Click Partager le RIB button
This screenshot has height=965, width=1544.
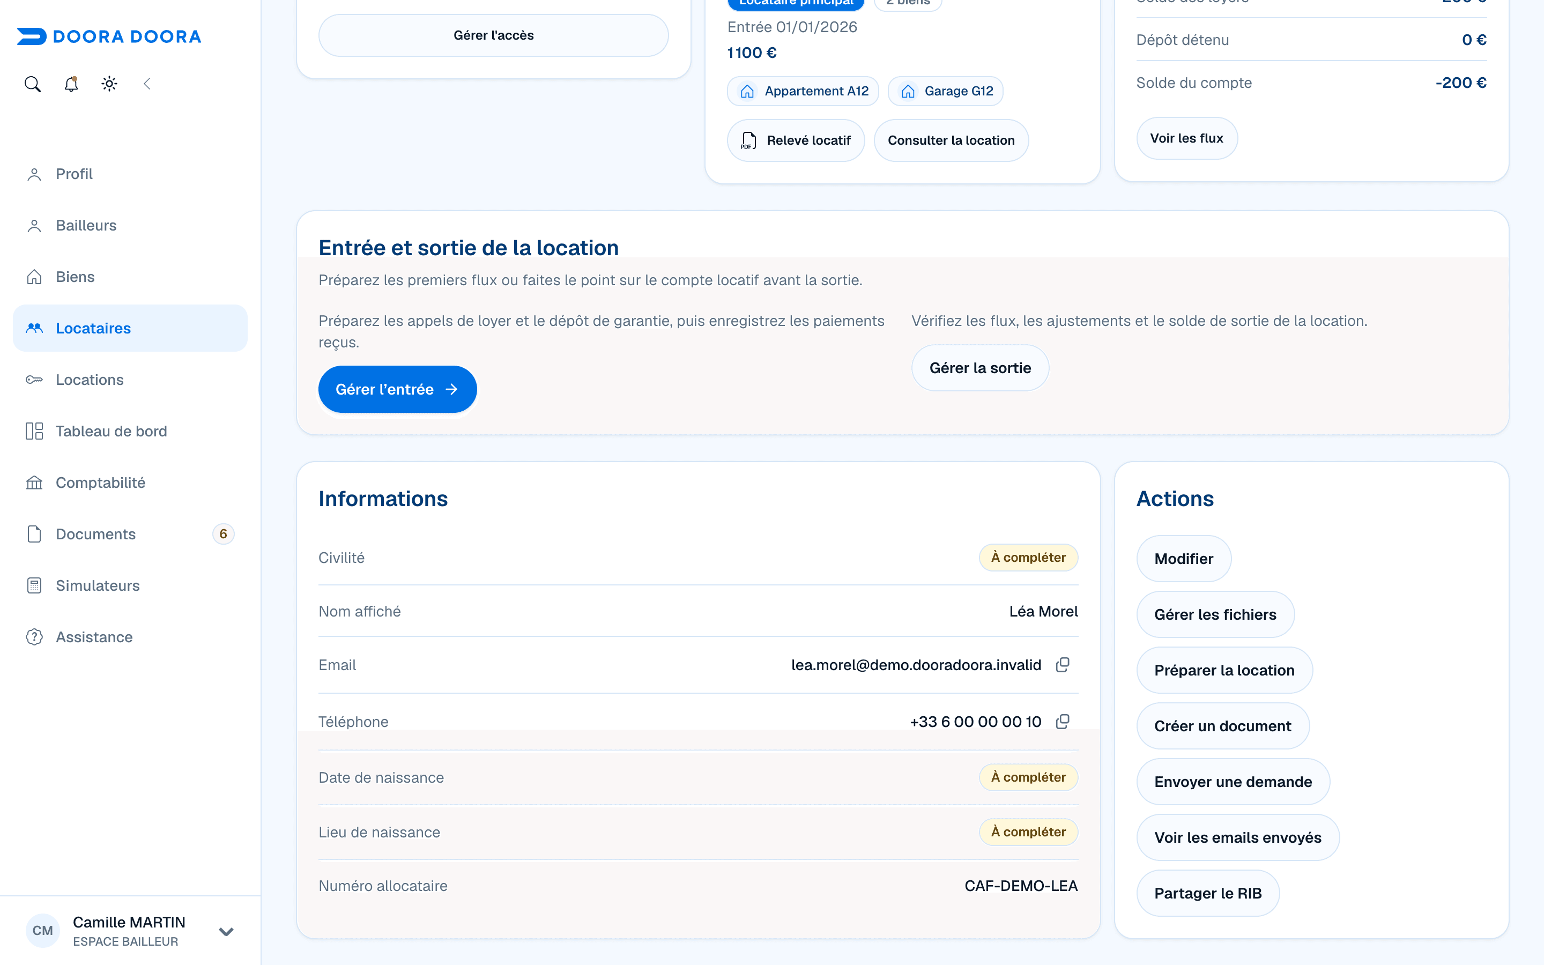(1208, 894)
